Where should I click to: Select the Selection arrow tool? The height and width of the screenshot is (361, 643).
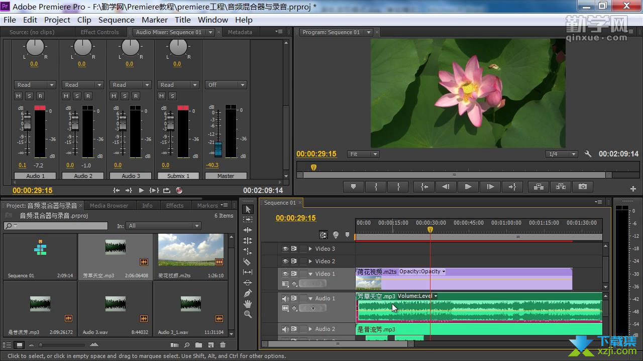click(248, 209)
